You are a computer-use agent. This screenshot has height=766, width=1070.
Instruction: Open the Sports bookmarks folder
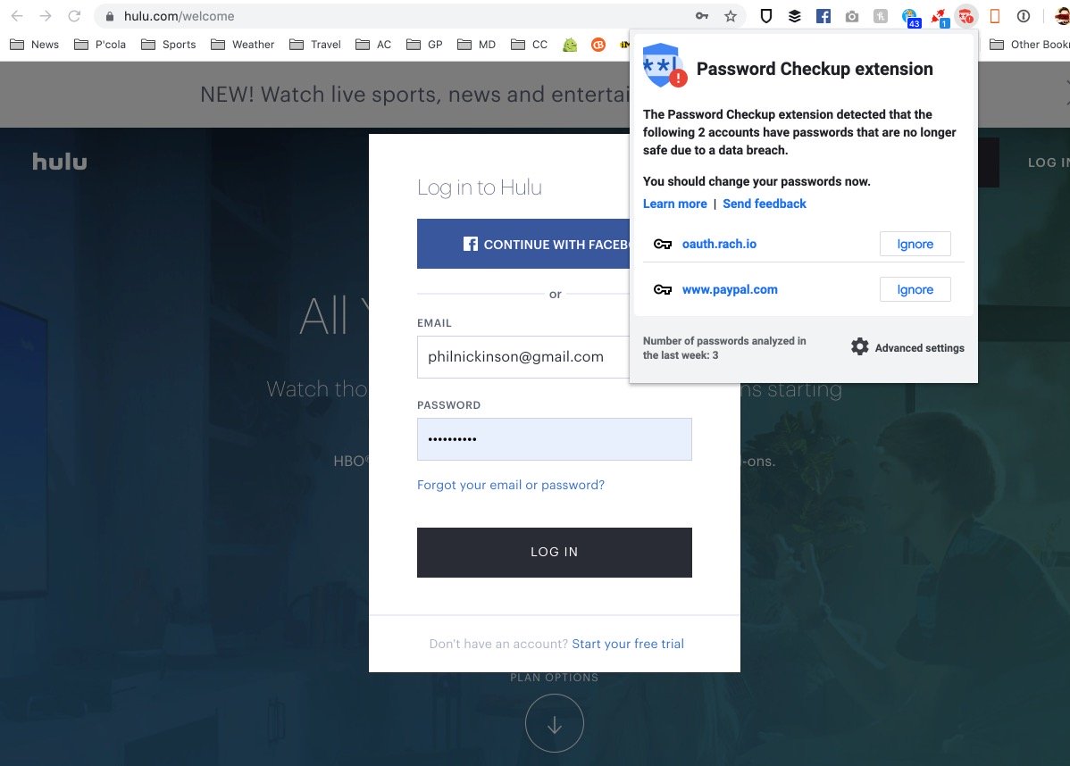point(169,45)
